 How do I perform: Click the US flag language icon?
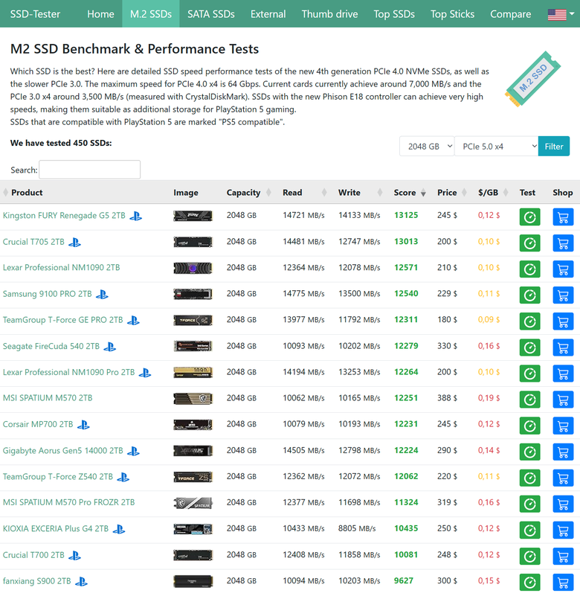coord(556,14)
